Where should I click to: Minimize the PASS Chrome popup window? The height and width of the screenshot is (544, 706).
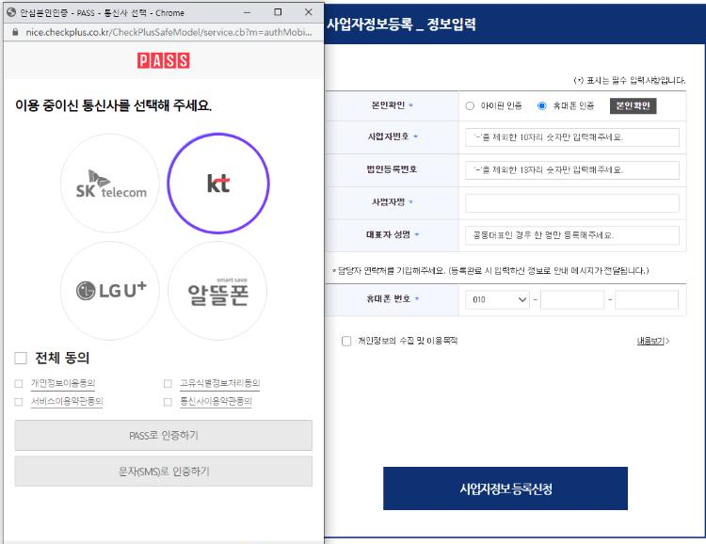248,12
